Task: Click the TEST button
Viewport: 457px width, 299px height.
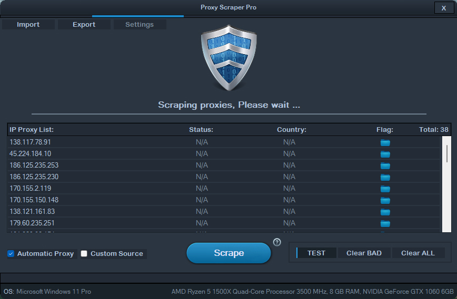Action: [316, 253]
